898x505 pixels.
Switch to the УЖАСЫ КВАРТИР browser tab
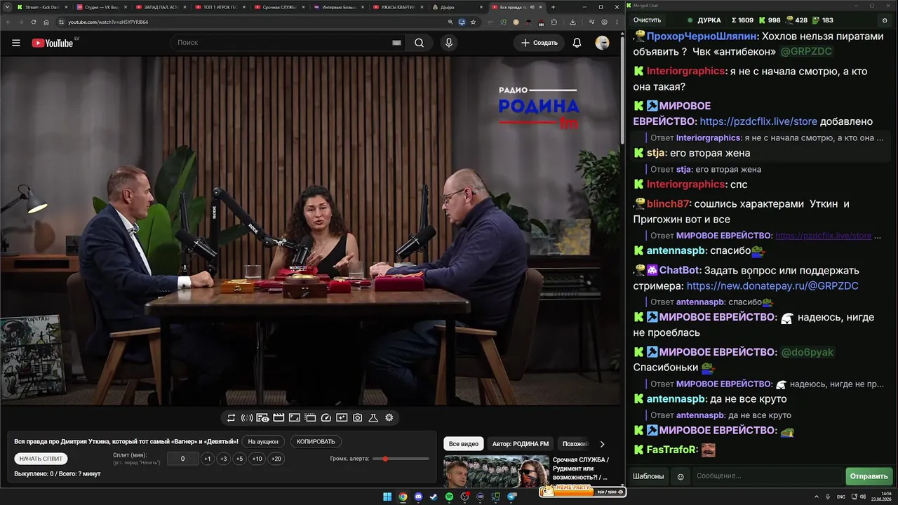pos(398,7)
